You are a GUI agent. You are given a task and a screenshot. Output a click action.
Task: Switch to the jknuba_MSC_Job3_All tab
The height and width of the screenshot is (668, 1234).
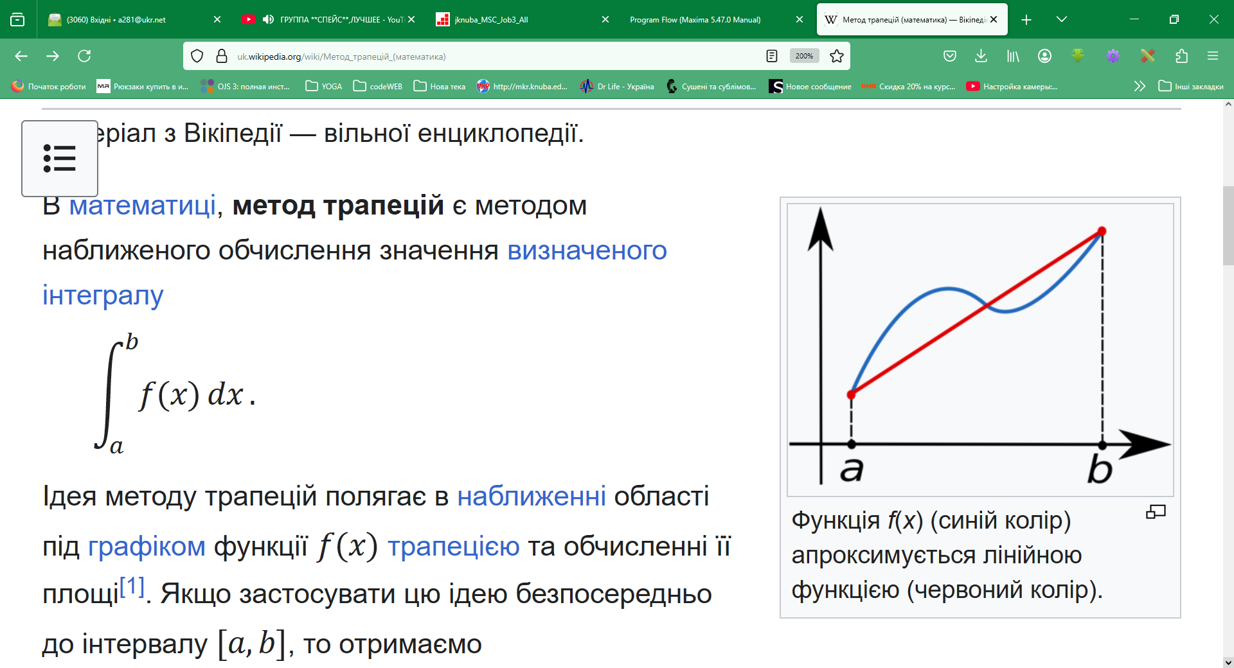(x=491, y=19)
